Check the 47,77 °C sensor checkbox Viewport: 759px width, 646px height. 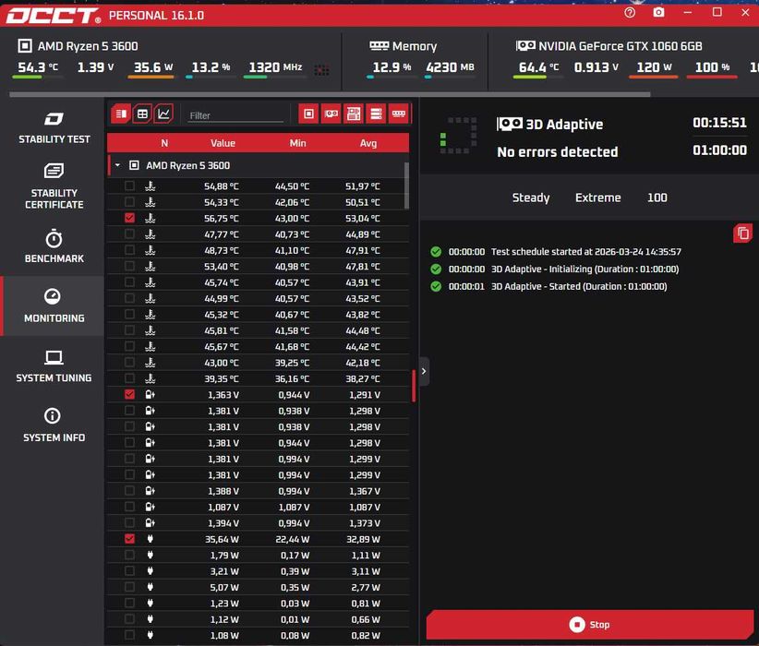pyautogui.click(x=129, y=233)
